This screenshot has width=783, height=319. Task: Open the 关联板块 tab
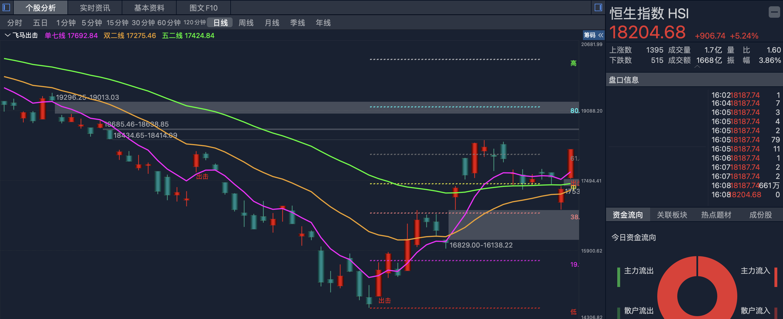(672, 215)
